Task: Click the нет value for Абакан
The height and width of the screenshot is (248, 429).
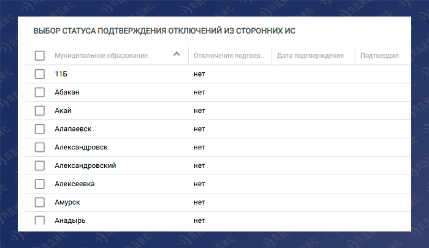Action: tap(199, 92)
